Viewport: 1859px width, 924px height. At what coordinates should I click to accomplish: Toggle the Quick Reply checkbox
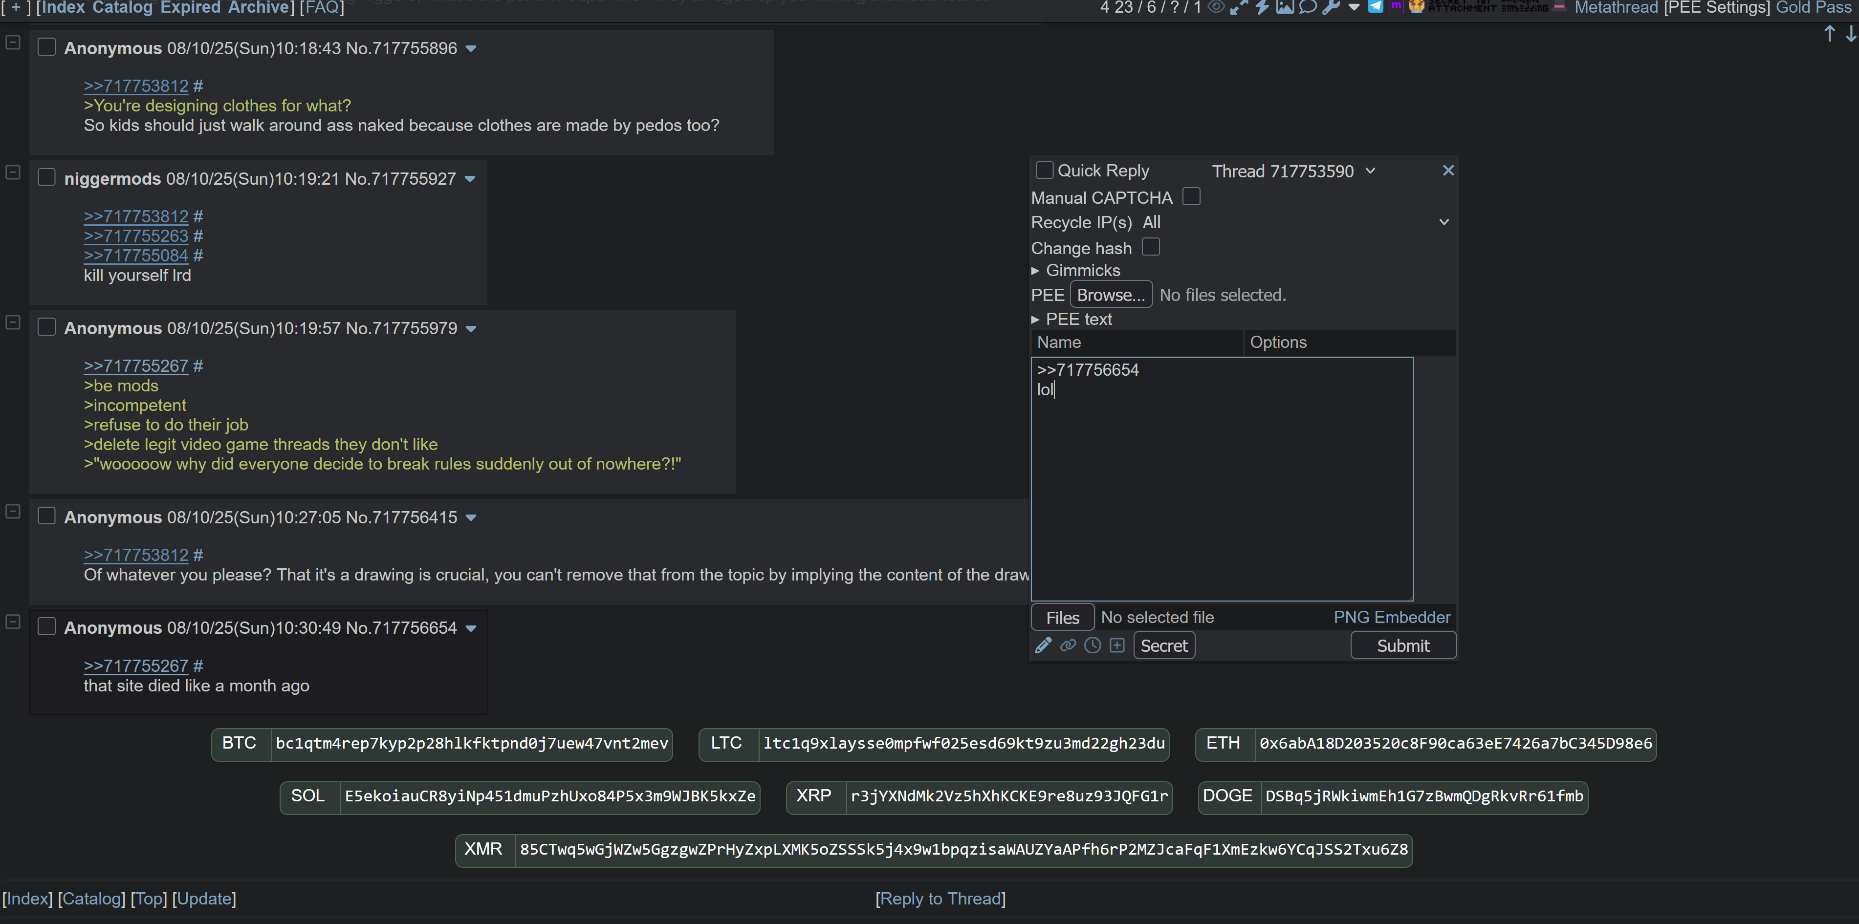pyautogui.click(x=1044, y=170)
